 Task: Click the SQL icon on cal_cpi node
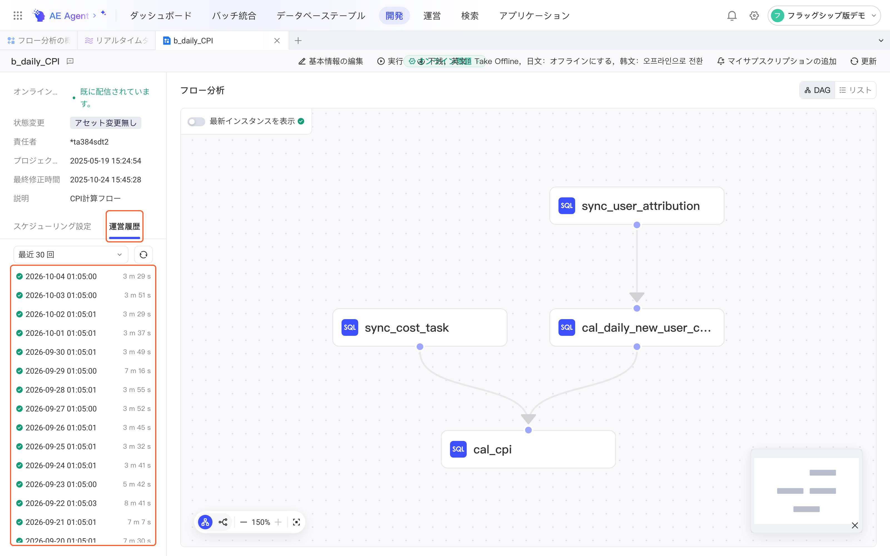458,449
